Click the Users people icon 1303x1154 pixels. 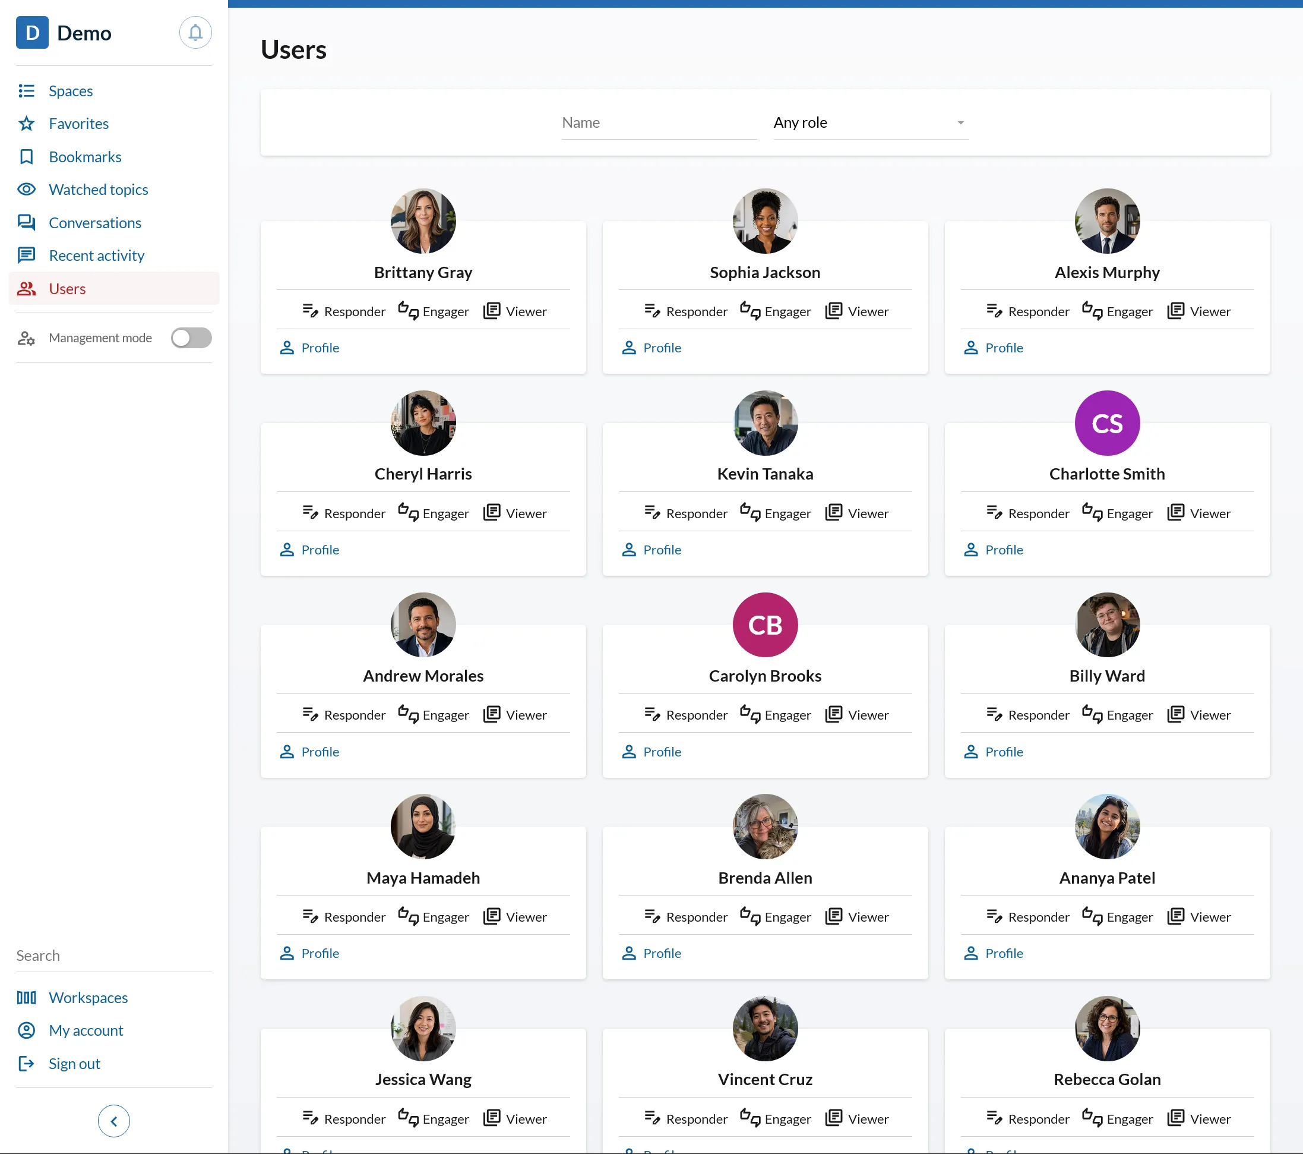[x=26, y=288]
